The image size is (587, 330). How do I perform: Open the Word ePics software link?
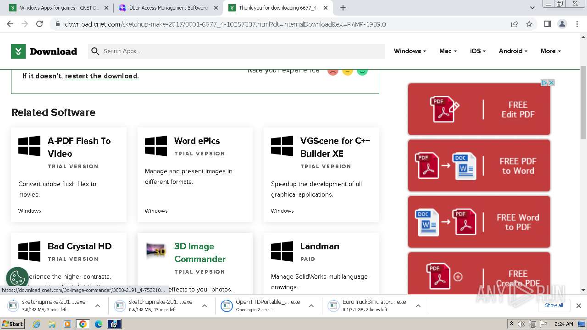[197, 141]
